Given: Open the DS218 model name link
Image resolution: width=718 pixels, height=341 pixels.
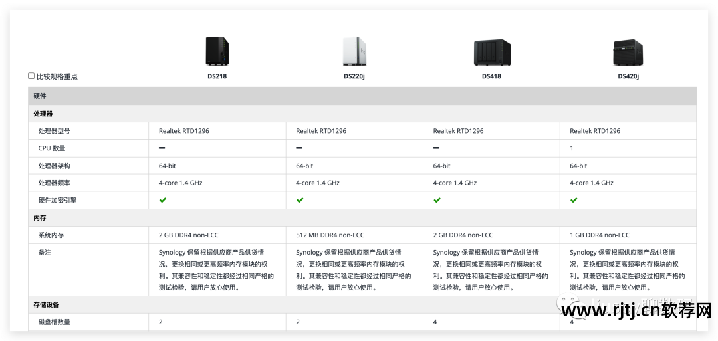Looking at the screenshot, I should 217,76.
